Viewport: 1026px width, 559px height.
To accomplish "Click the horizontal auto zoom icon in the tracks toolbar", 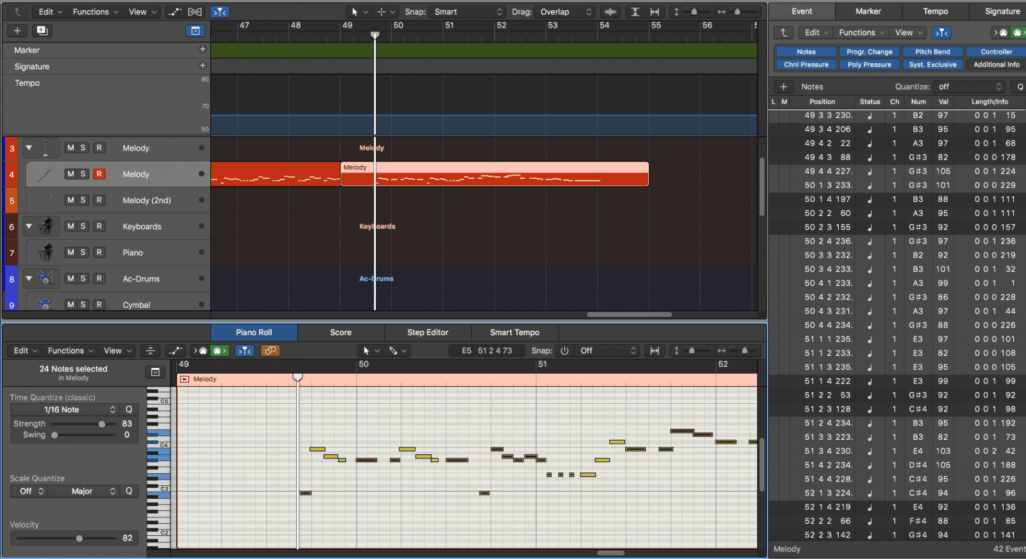I will 655,12.
